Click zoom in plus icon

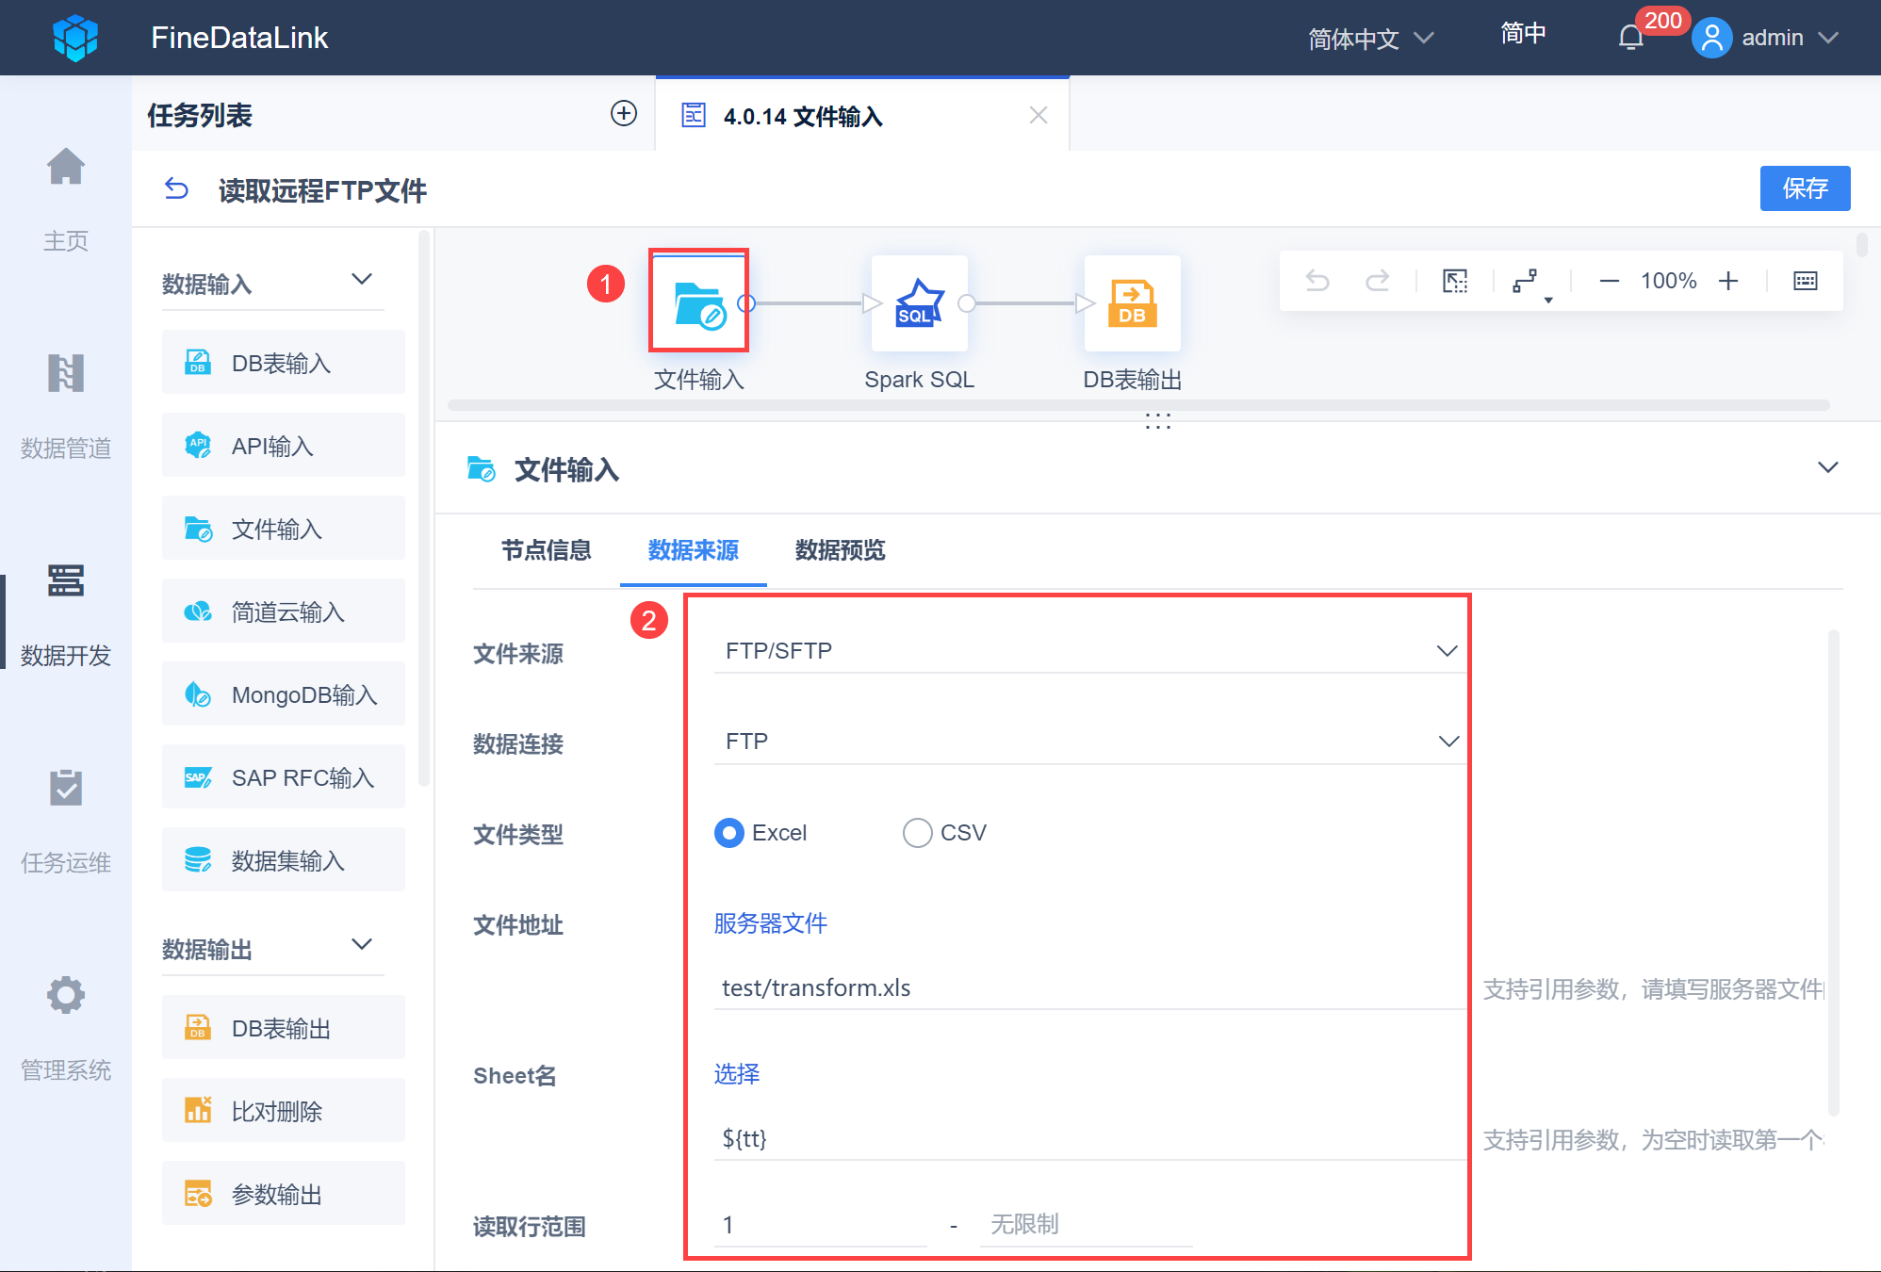coord(1728,281)
